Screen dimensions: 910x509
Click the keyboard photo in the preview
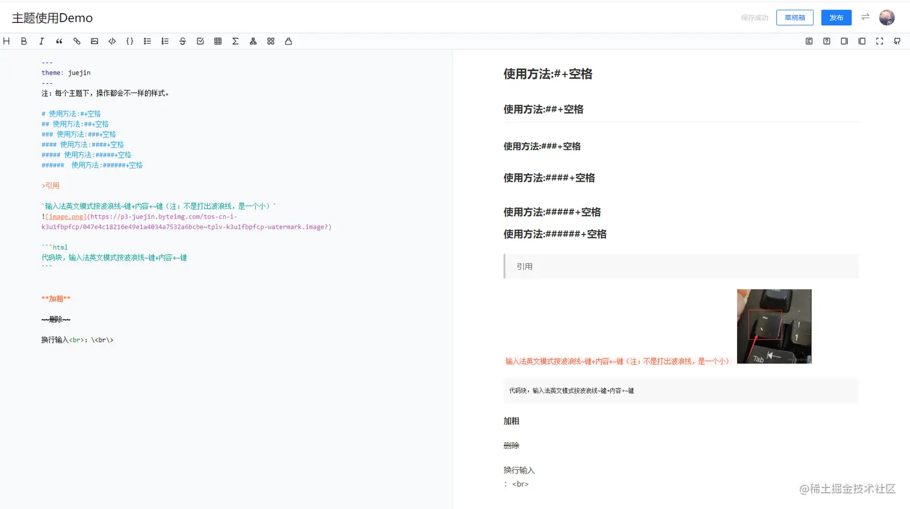[774, 326]
